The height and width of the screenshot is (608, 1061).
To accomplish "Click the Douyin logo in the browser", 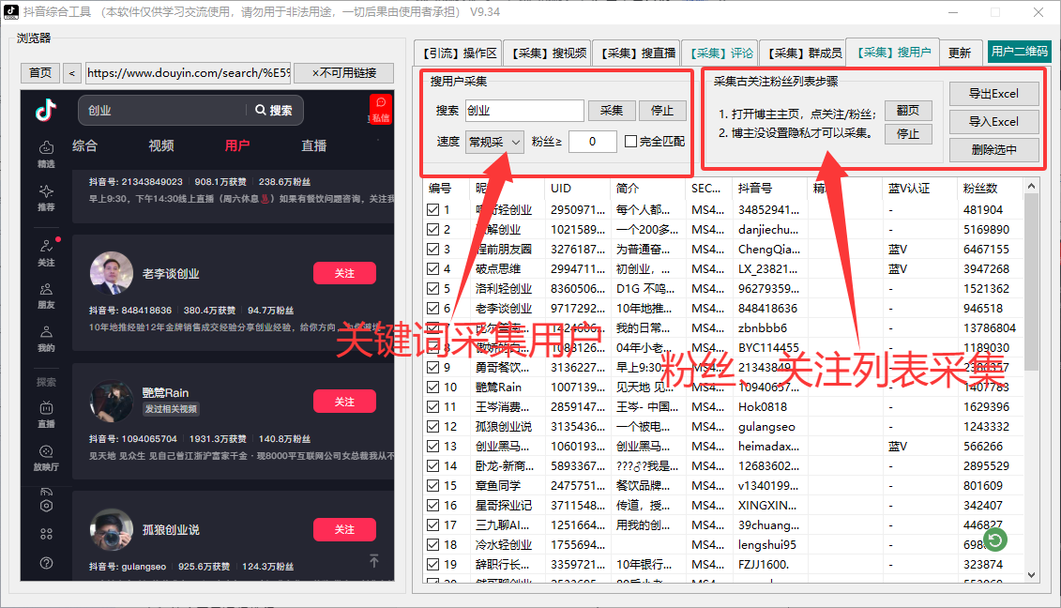I will [45, 110].
